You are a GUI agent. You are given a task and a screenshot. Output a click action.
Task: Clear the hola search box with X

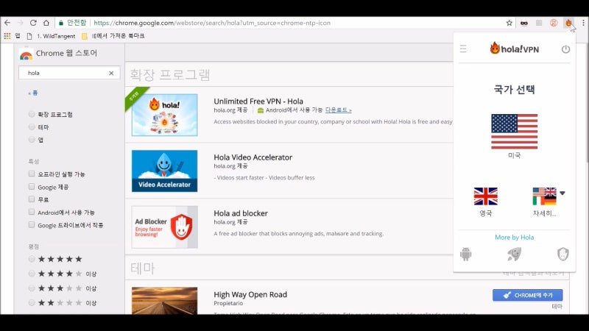tap(111, 73)
